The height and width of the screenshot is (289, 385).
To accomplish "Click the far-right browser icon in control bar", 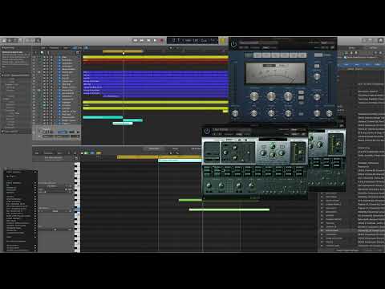I will (381, 41).
